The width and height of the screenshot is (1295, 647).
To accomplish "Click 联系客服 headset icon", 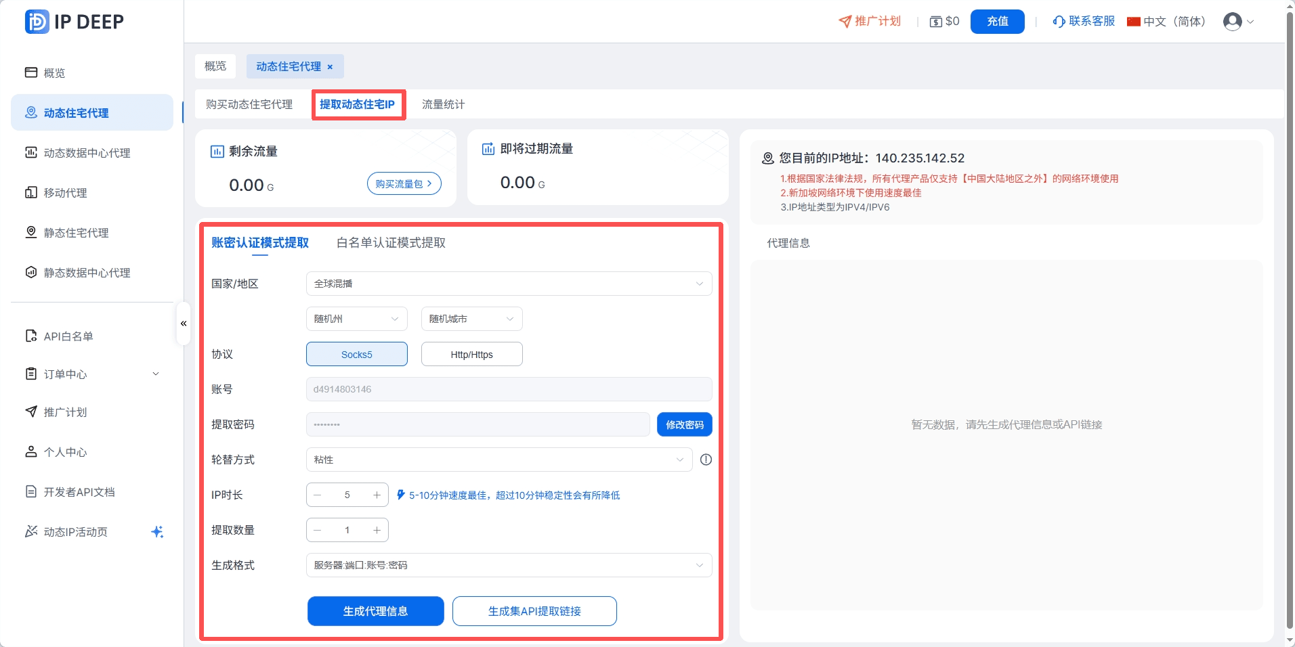I will pyautogui.click(x=1059, y=22).
